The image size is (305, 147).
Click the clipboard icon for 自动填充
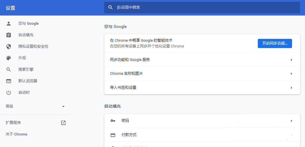tap(9, 35)
